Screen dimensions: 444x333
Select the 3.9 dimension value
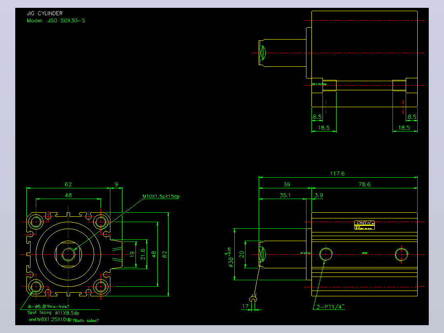point(318,195)
